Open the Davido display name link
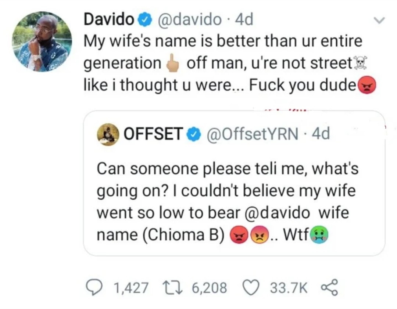 click(x=108, y=20)
